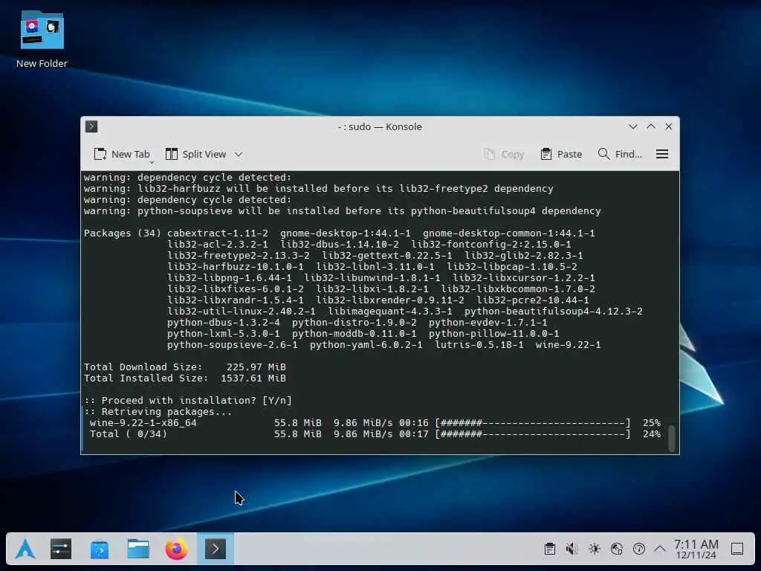Click 'python-pillow-11.0.0-1' package name
The width and height of the screenshot is (761, 571).
tap(493, 334)
